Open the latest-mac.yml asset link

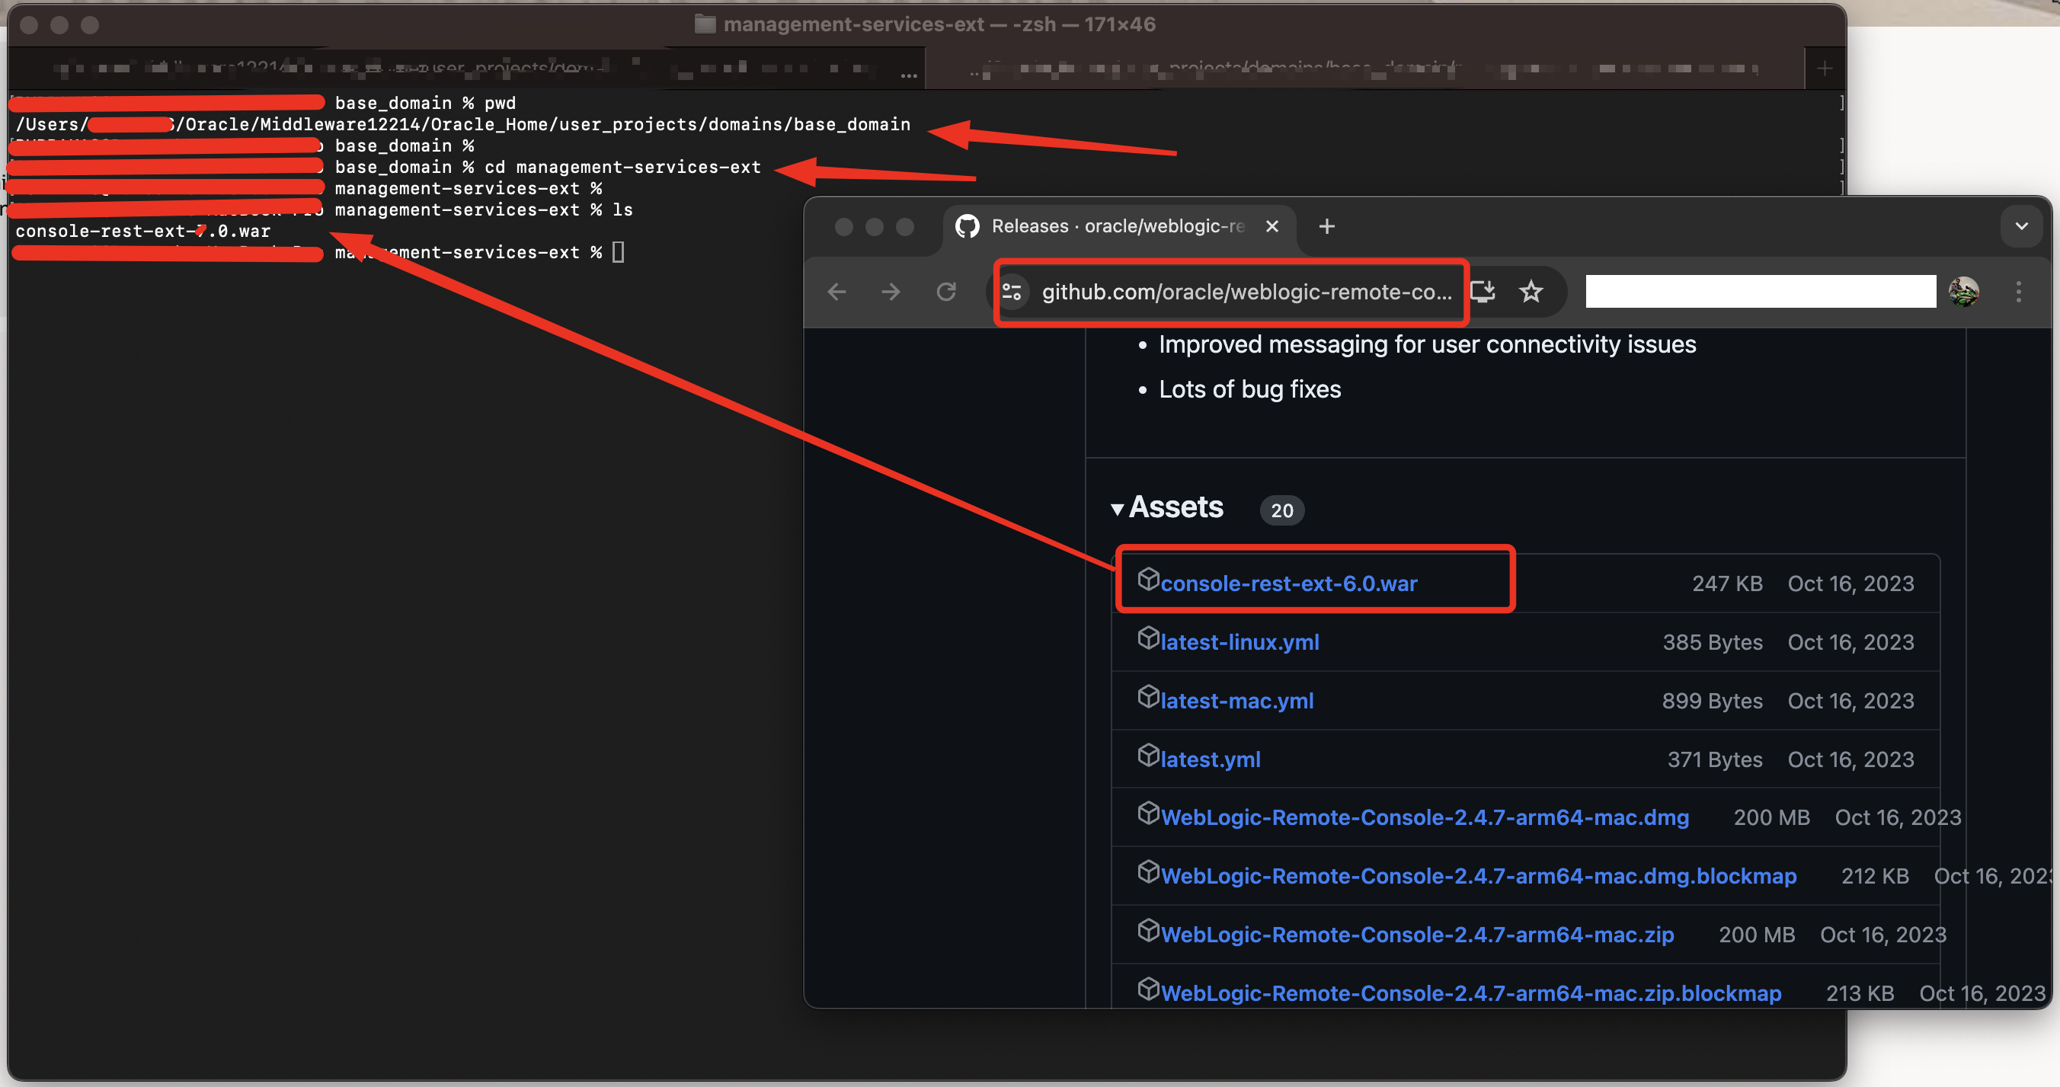pos(1236,702)
